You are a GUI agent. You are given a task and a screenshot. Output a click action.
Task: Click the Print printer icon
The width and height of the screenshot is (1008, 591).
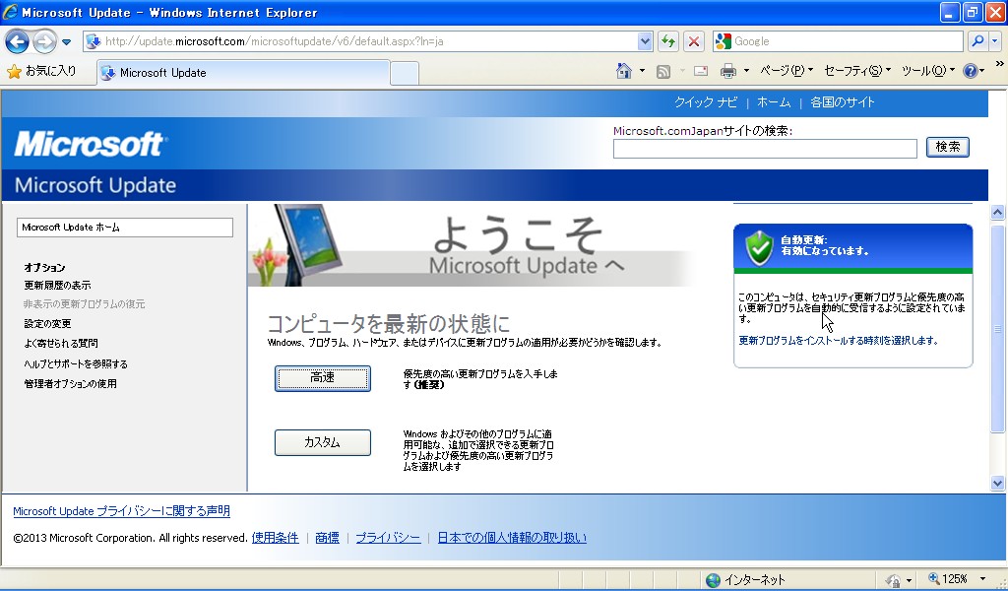tap(728, 71)
